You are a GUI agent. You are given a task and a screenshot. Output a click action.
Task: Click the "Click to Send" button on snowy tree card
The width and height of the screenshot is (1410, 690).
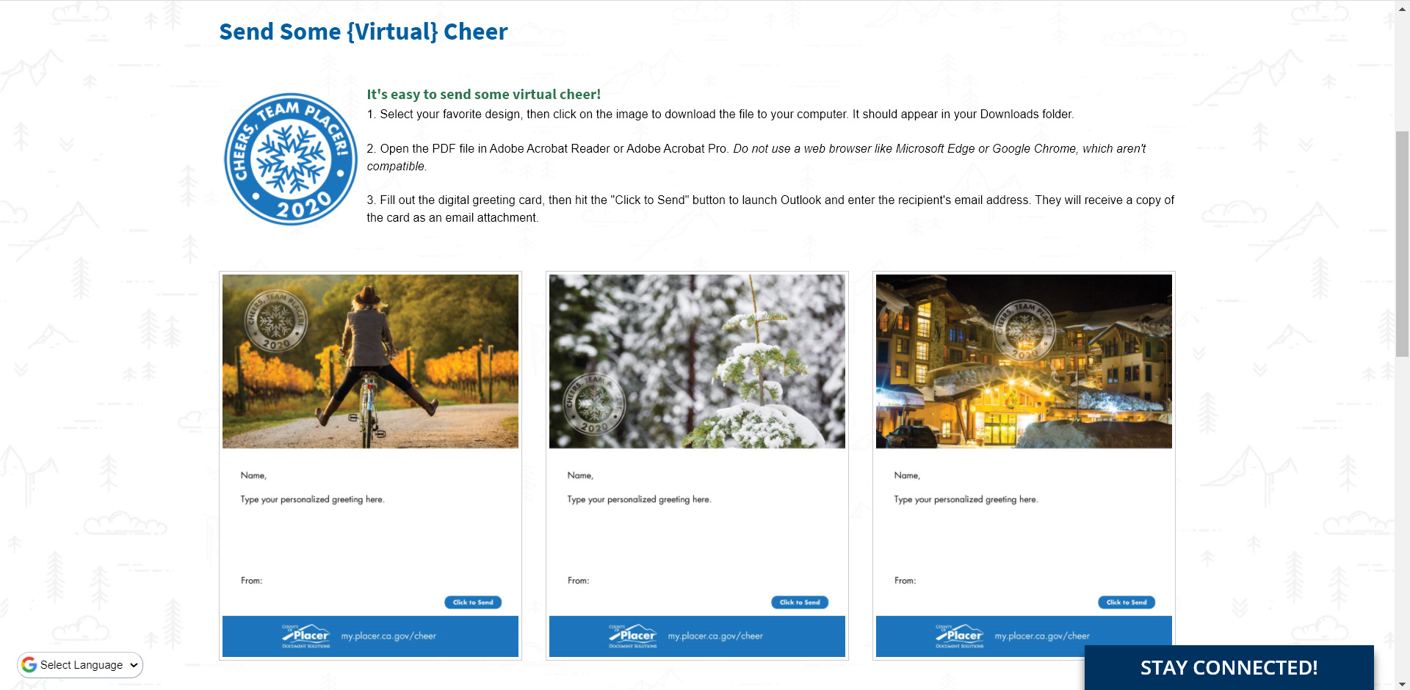(800, 603)
